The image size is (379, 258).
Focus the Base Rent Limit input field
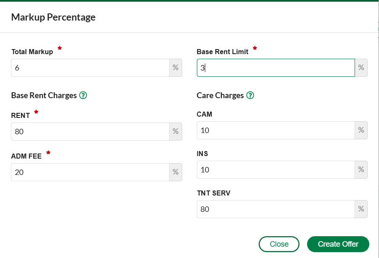pos(276,68)
